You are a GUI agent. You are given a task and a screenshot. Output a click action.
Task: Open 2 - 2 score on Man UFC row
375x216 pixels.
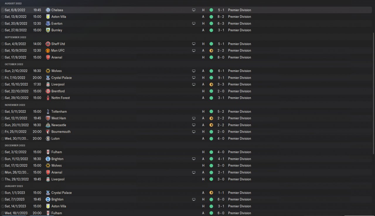pyautogui.click(x=221, y=51)
